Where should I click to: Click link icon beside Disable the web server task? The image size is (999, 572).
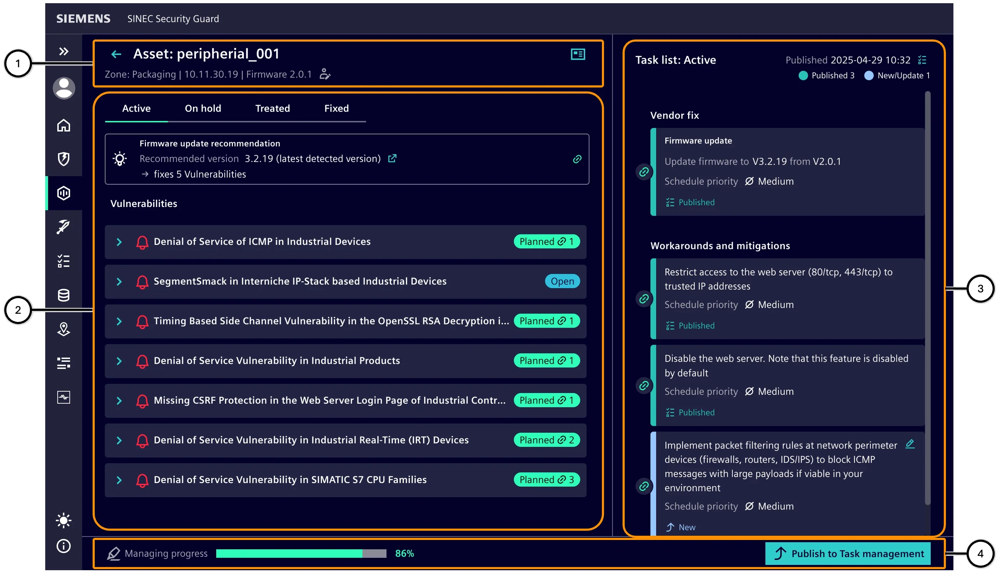point(644,386)
